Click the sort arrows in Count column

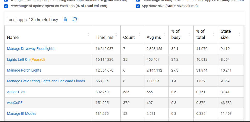tap(139, 34)
